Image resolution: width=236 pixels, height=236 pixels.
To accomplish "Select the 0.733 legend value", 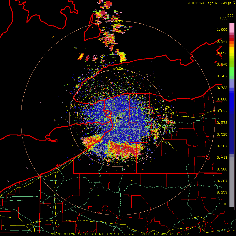I will [x=222, y=88].
